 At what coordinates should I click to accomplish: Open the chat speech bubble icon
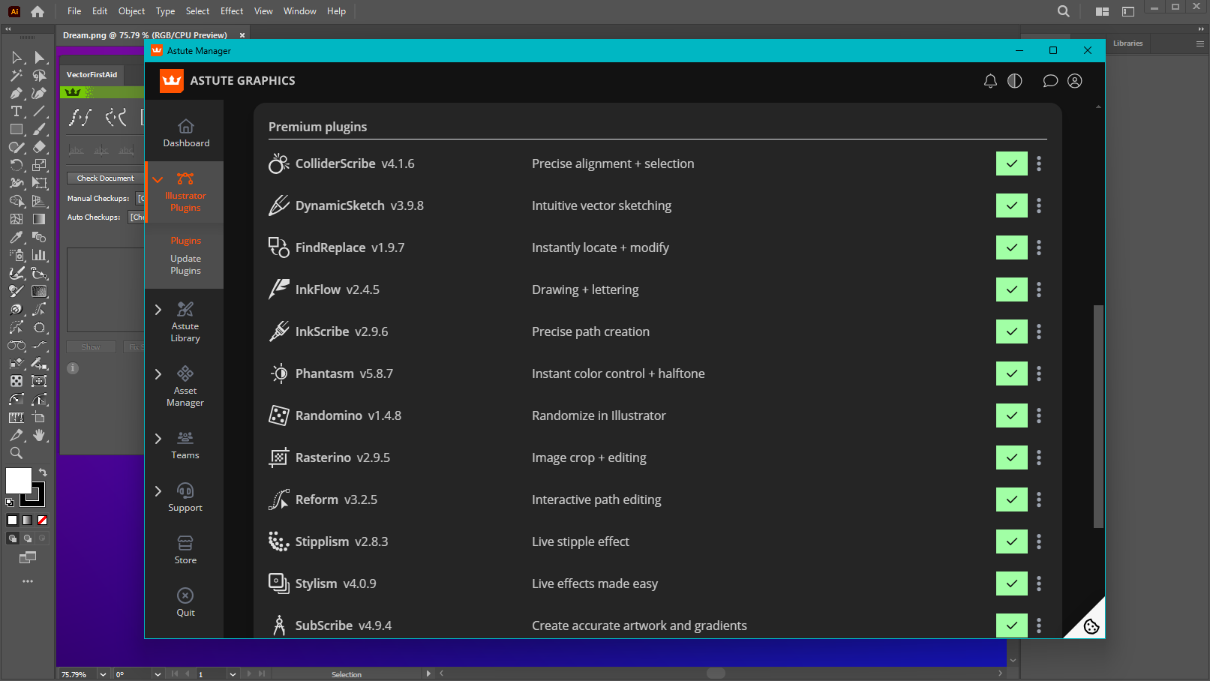1050,81
